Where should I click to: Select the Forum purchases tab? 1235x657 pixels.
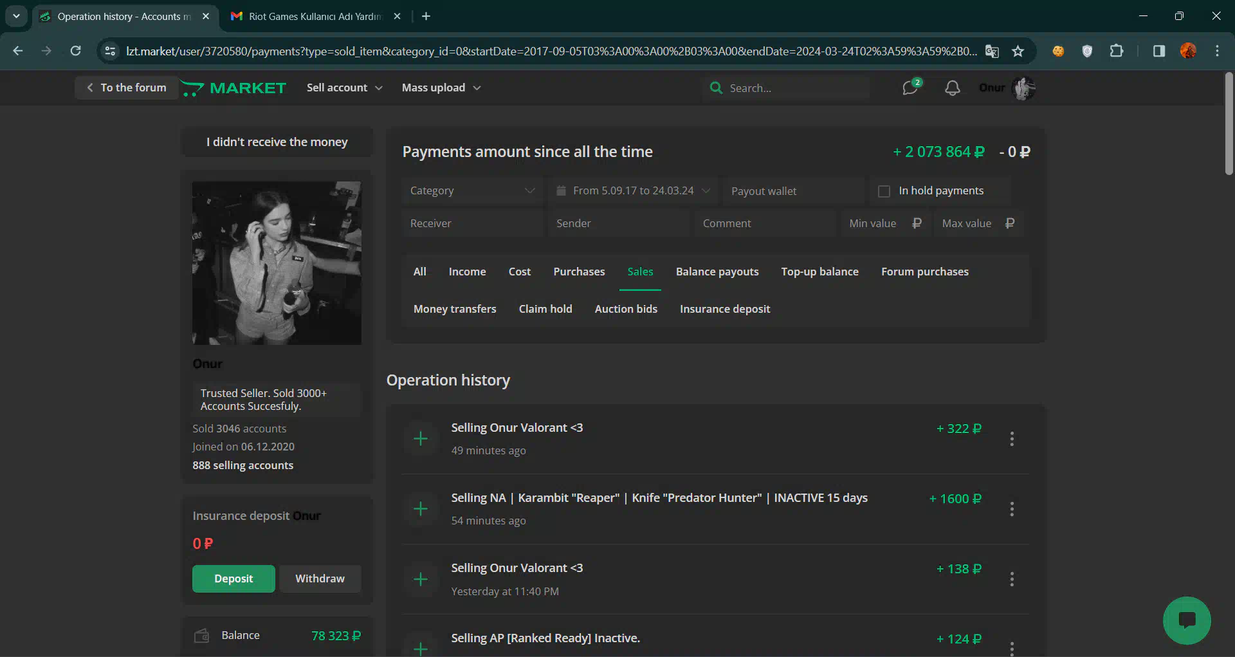pos(924,272)
